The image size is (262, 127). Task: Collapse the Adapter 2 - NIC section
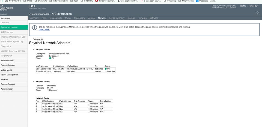tap(34, 81)
